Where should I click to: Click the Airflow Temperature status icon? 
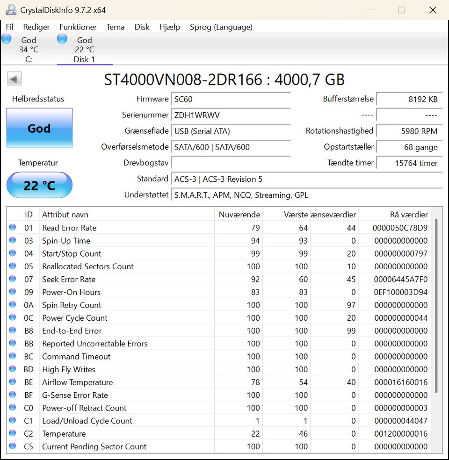[12, 382]
